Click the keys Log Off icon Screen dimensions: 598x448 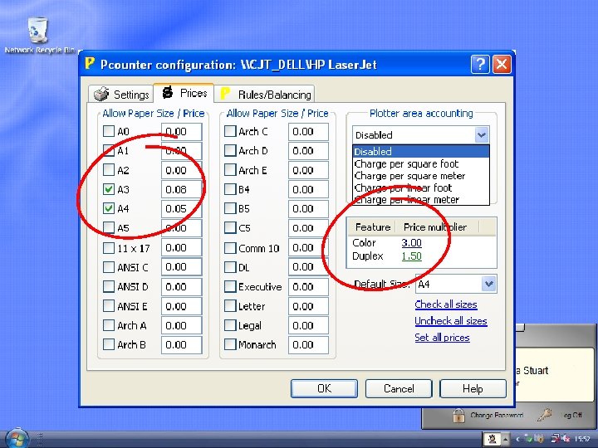(x=545, y=416)
